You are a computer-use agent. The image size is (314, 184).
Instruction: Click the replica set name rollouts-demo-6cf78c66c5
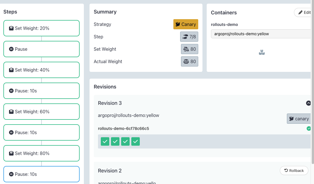click(x=124, y=128)
